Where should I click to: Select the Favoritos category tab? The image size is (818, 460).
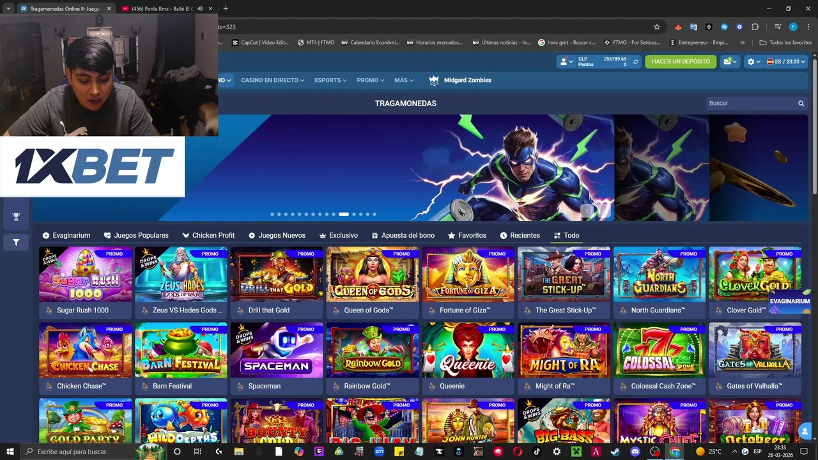pos(467,235)
